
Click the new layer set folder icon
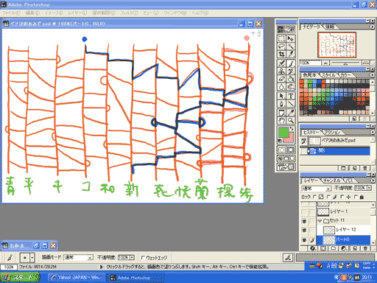(334, 248)
